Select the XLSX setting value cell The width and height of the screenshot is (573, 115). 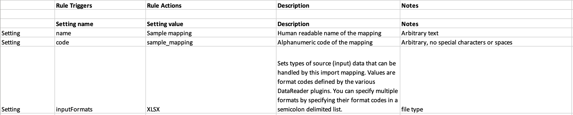(x=211, y=80)
